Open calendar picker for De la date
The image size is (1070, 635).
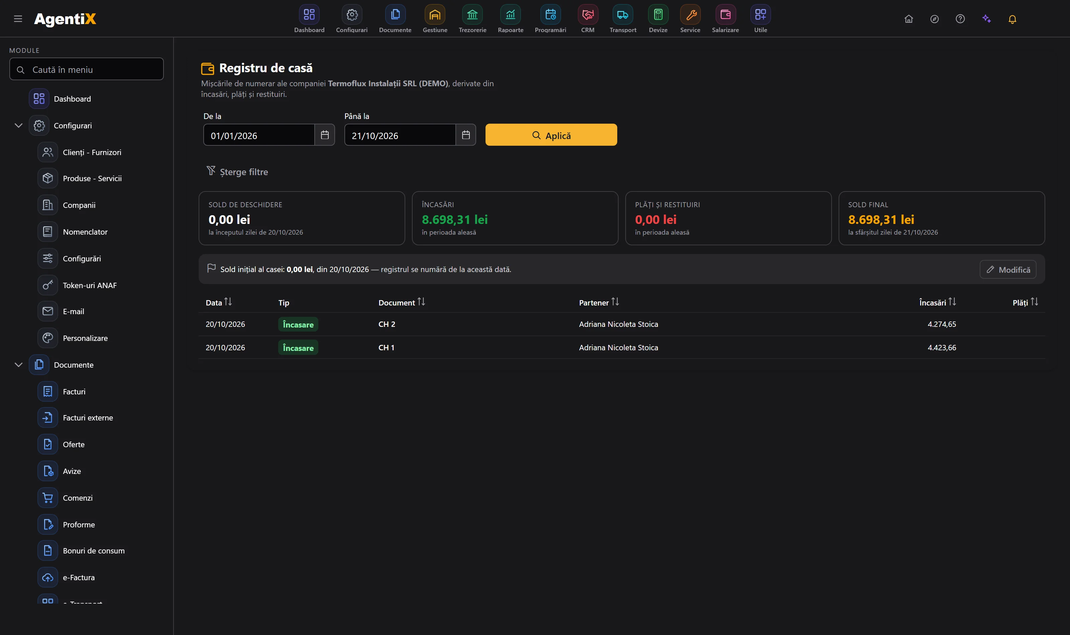325,135
